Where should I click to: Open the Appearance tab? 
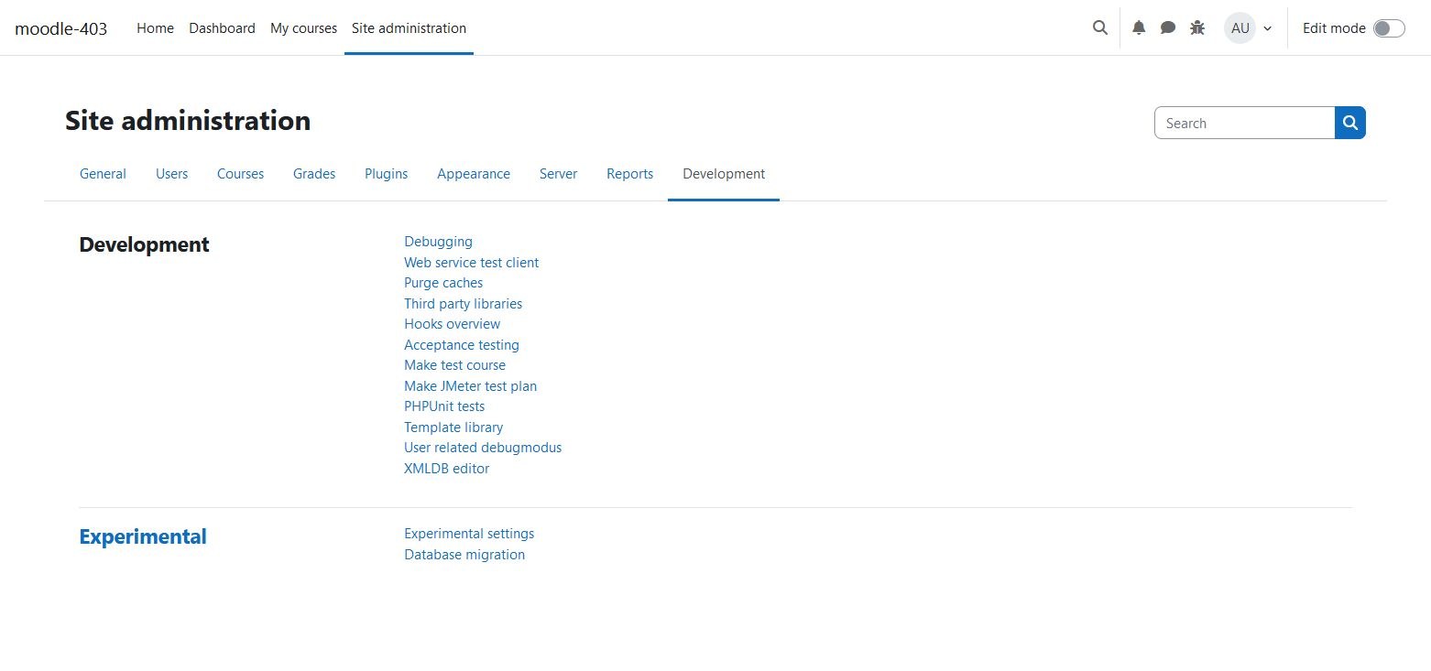click(x=474, y=173)
